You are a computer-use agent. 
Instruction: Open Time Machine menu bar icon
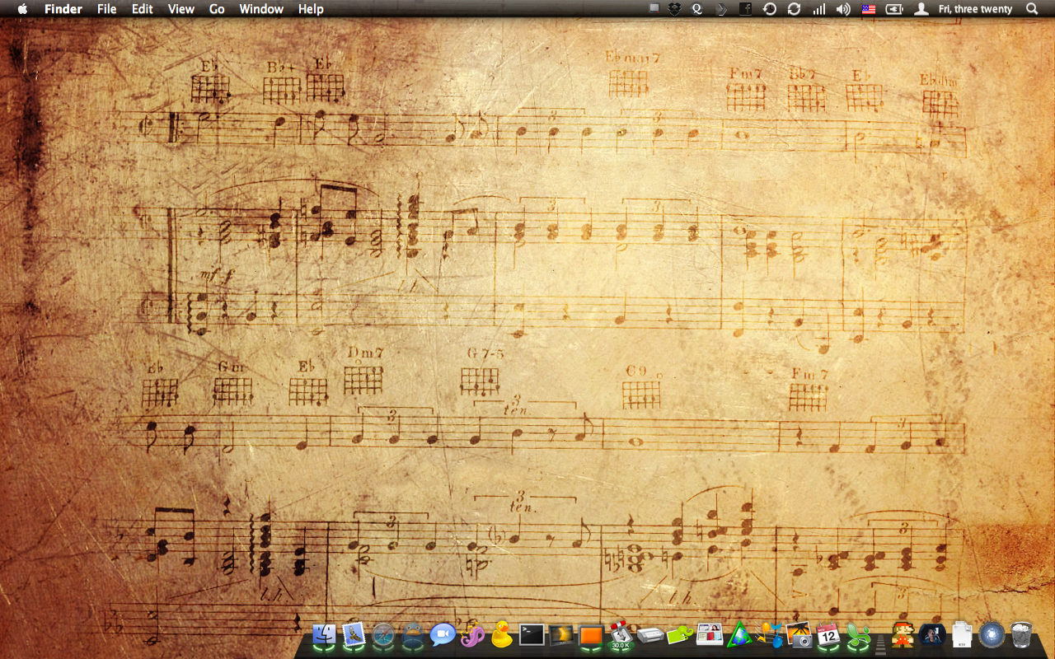[x=770, y=9]
